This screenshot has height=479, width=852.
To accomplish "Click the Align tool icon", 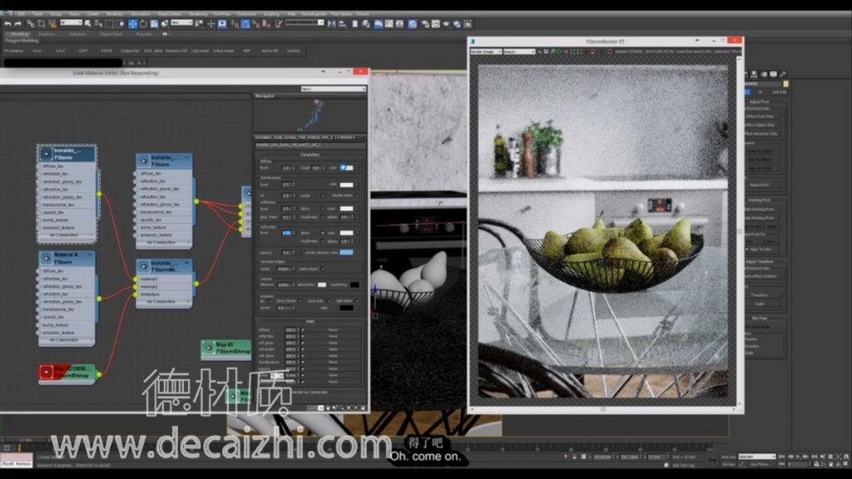I will click(x=342, y=24).
